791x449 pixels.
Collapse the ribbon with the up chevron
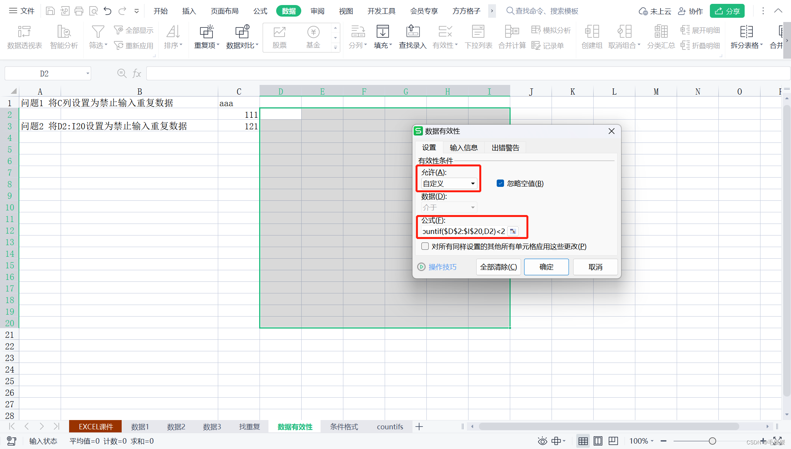point(778,11)
